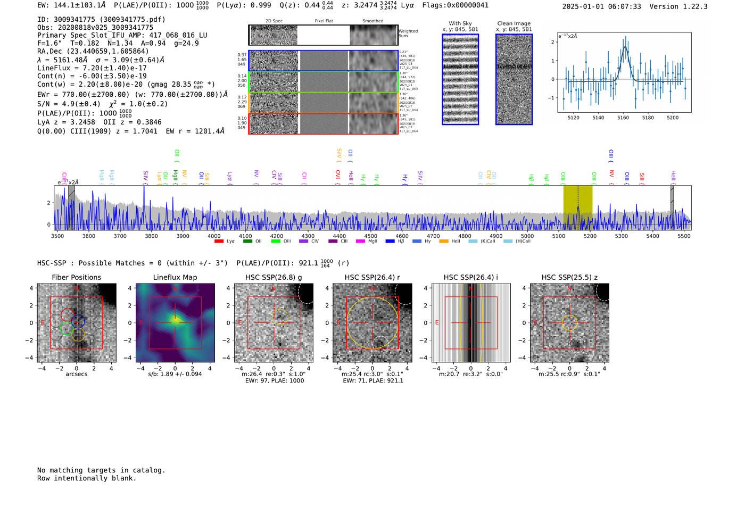Select the red-bordered fiber spectrum row
Screen dimensions: 745x507
pos(323,123)
